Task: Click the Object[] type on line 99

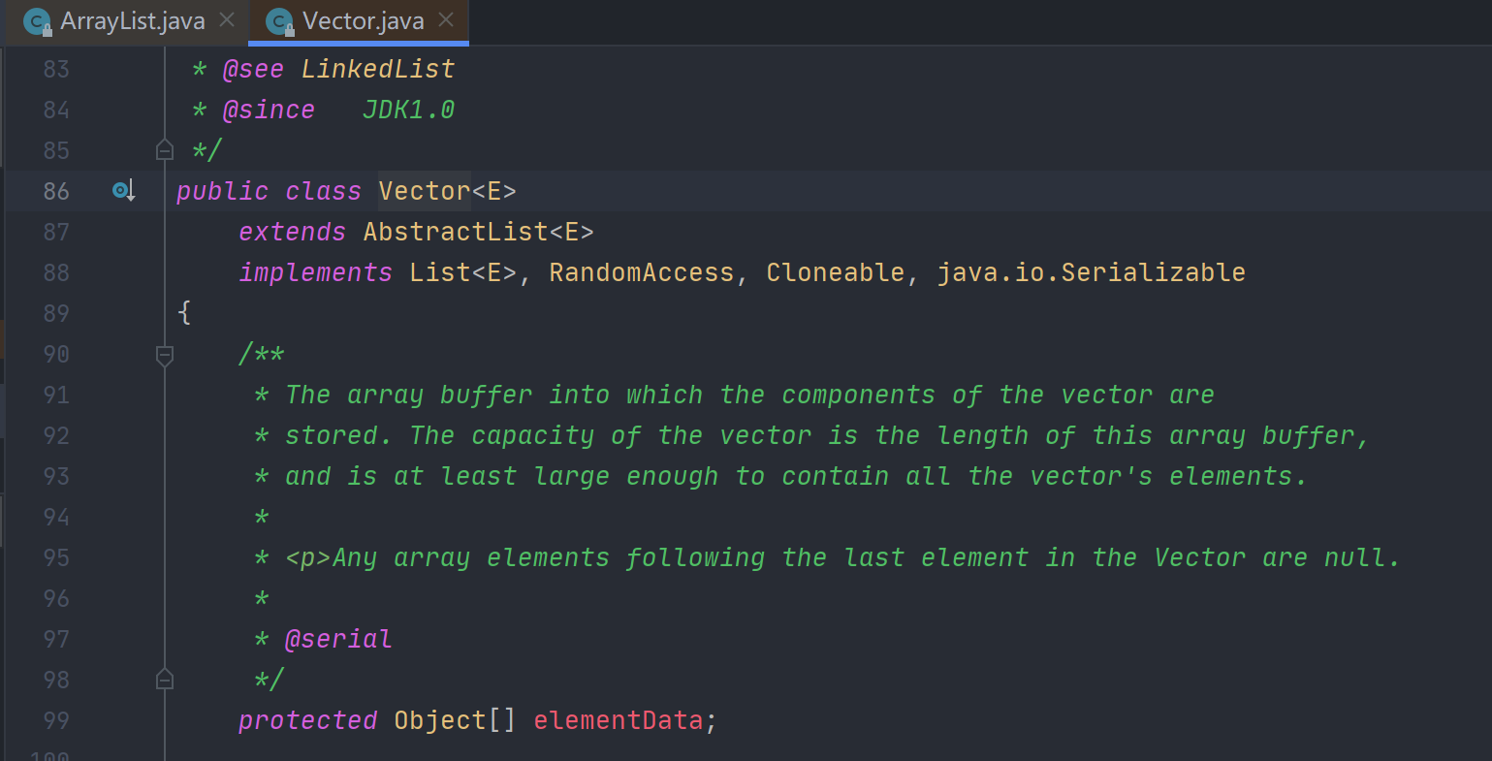Action: [x=456, y=720]
